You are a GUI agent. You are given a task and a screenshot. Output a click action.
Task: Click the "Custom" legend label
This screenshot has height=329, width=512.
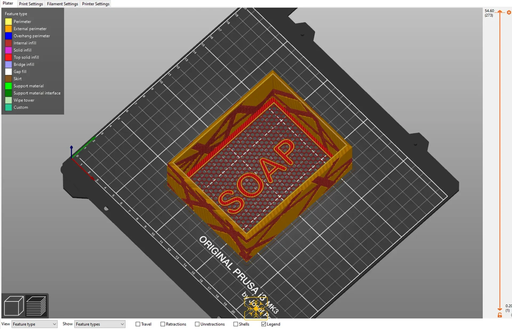[x=21, y=107]
